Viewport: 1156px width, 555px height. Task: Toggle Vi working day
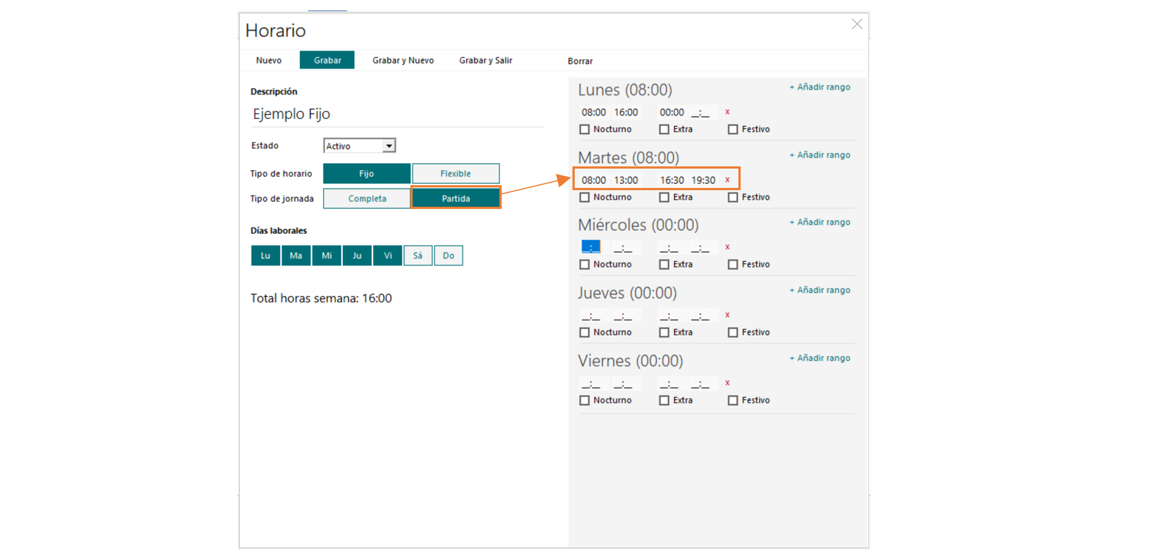coord(388,256)
